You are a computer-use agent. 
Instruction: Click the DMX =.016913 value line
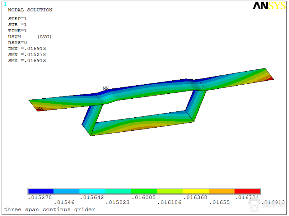27,49
